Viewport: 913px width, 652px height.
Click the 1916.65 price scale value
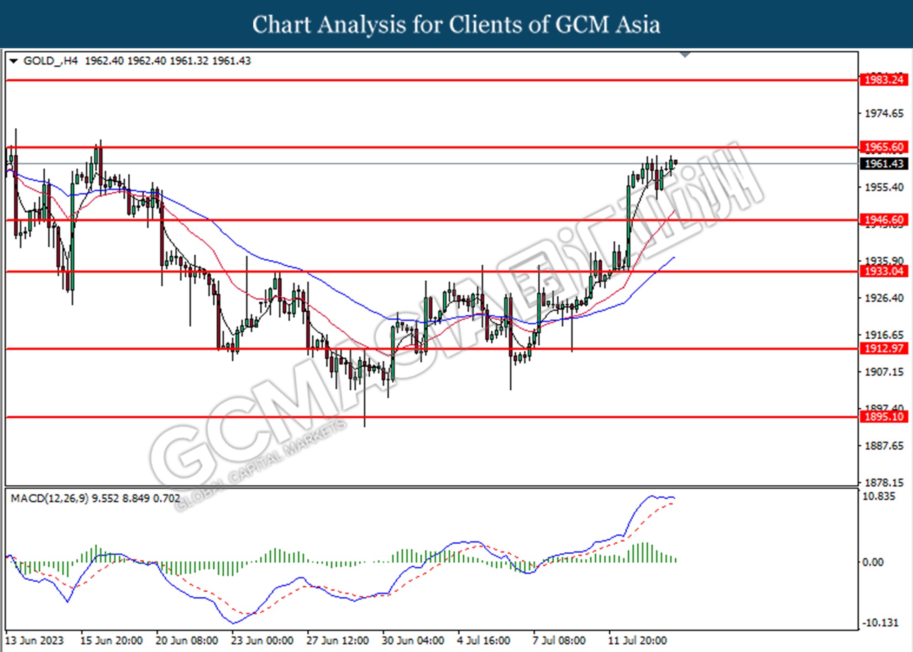[x=884, y=335]
